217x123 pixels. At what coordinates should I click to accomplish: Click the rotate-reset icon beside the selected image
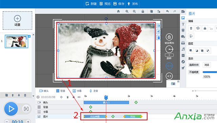(159, 32)
